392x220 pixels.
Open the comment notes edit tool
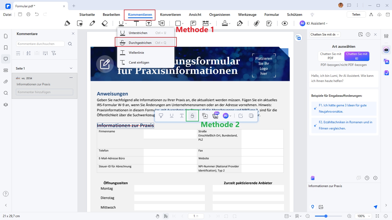click(269, 23)
